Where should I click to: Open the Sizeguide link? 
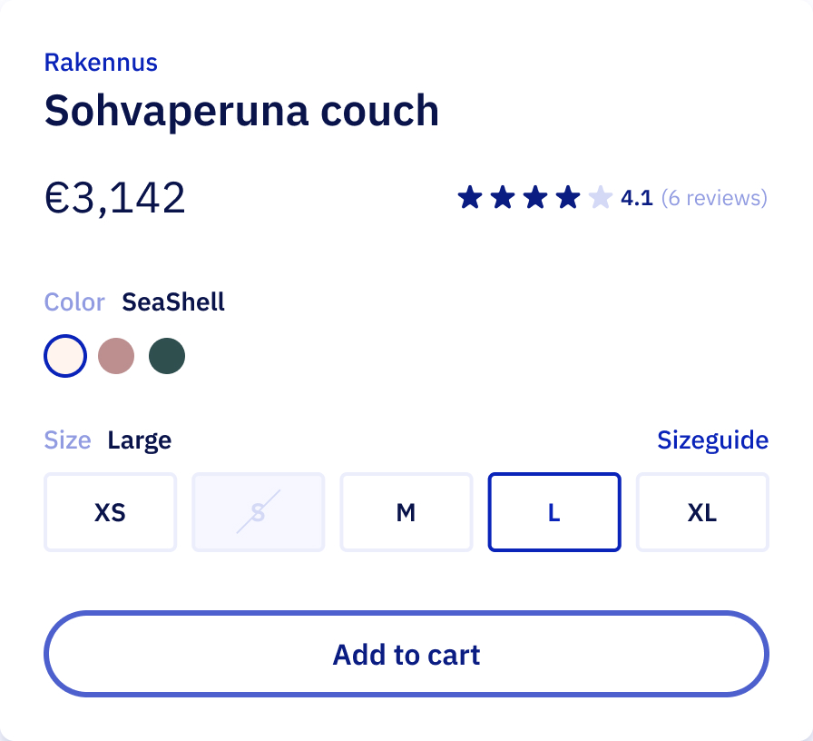[x=713, y=440]
